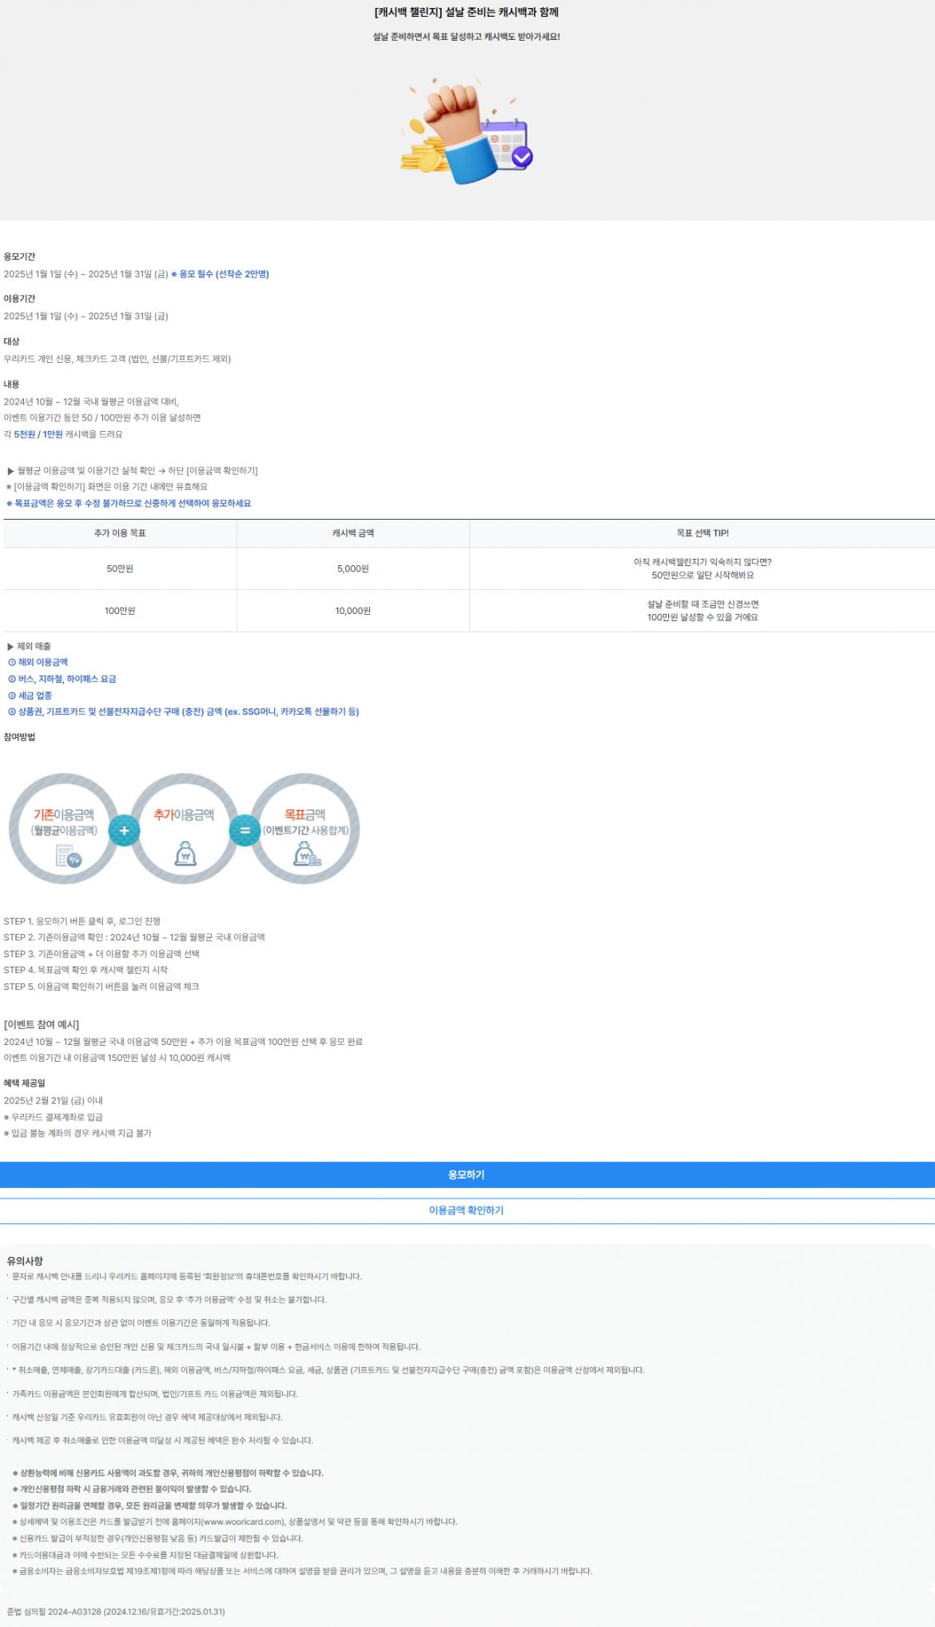Click the 응모하기 button
The image size is (935, 1627).
(467, 1174)
